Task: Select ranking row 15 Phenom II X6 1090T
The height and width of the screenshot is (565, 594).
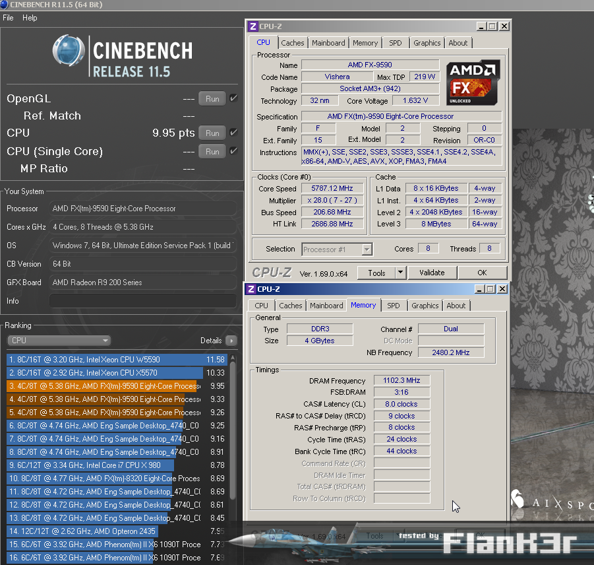Action: click(116, 545)
